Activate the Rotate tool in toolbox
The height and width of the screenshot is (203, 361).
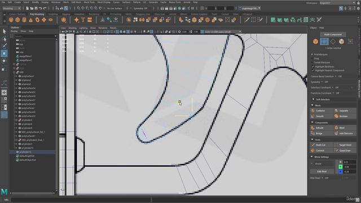pos(4,61)
